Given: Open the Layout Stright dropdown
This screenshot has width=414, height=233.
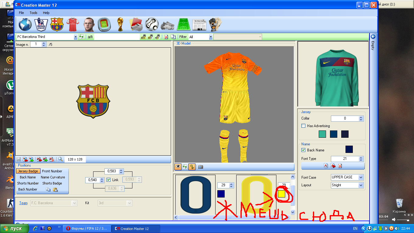Looking at the screenshot, I should [x=361, y=185].
